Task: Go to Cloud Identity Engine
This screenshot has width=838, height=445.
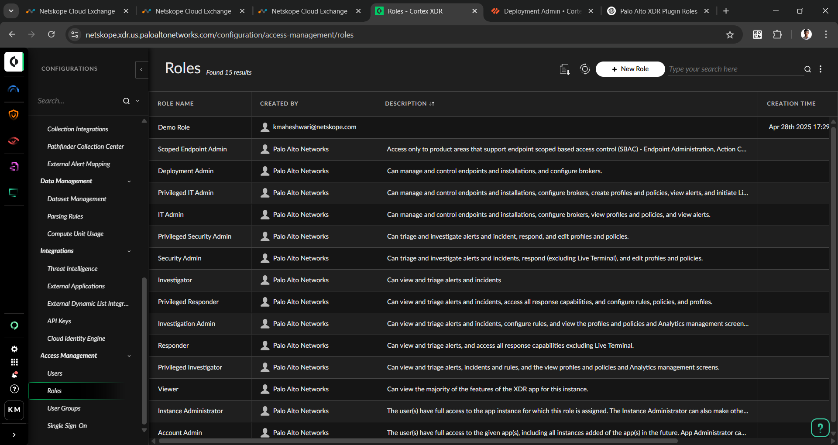Action: (x=76, y=339)
